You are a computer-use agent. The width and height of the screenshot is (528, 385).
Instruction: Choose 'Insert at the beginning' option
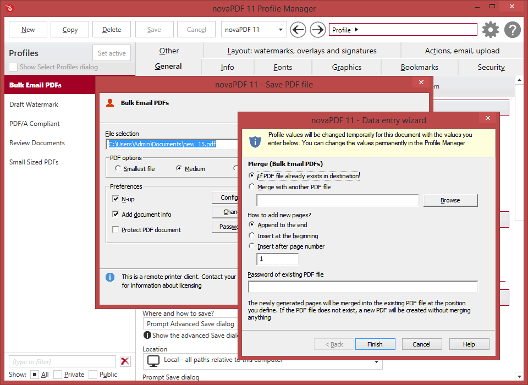[x=251, y=235]
